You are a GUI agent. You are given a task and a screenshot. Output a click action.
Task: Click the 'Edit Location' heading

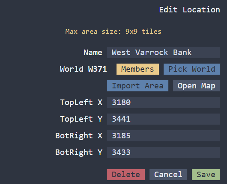[190, 10]
